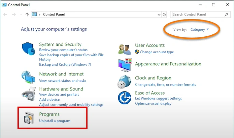Open System and Security category
234x138 pixels.
coord(60,44)
